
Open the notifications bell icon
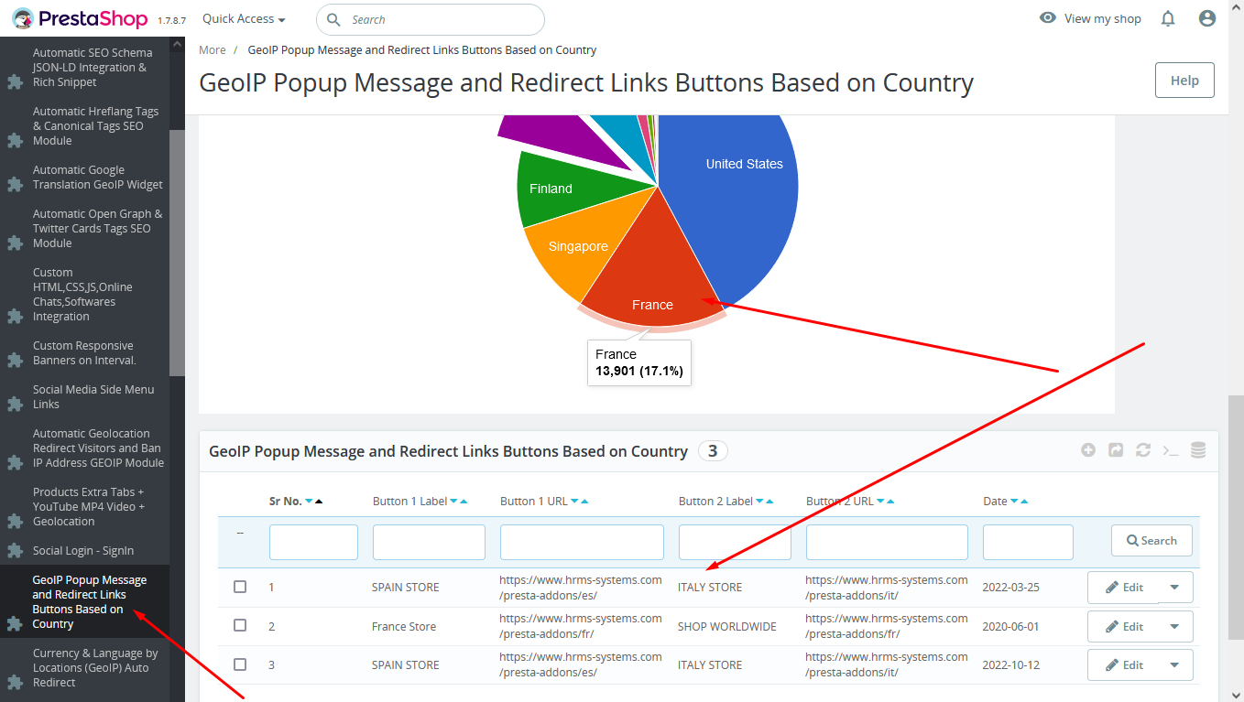pos(1168,18)
